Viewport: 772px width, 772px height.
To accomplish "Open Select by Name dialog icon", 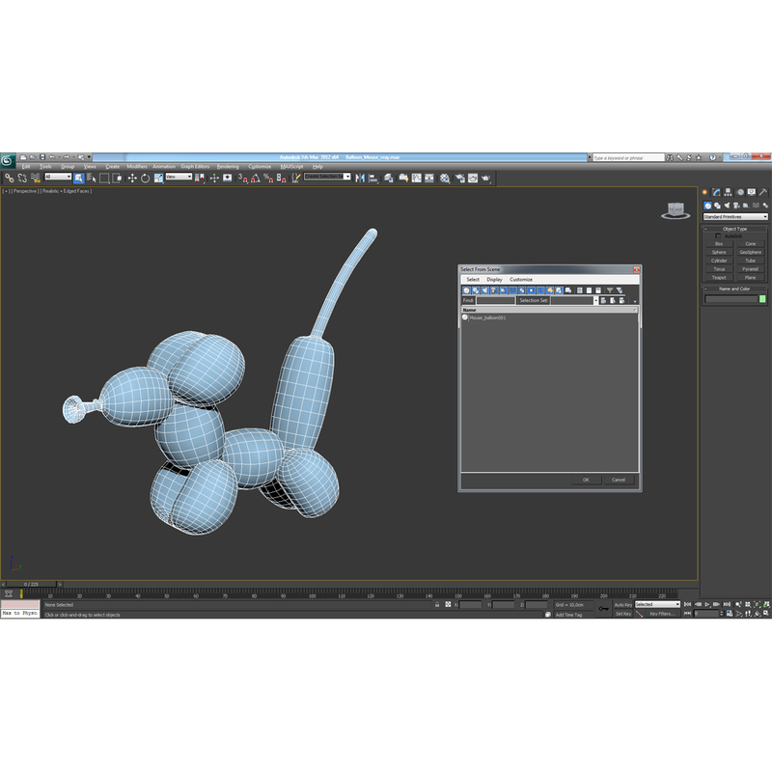I will pos(93,179).
